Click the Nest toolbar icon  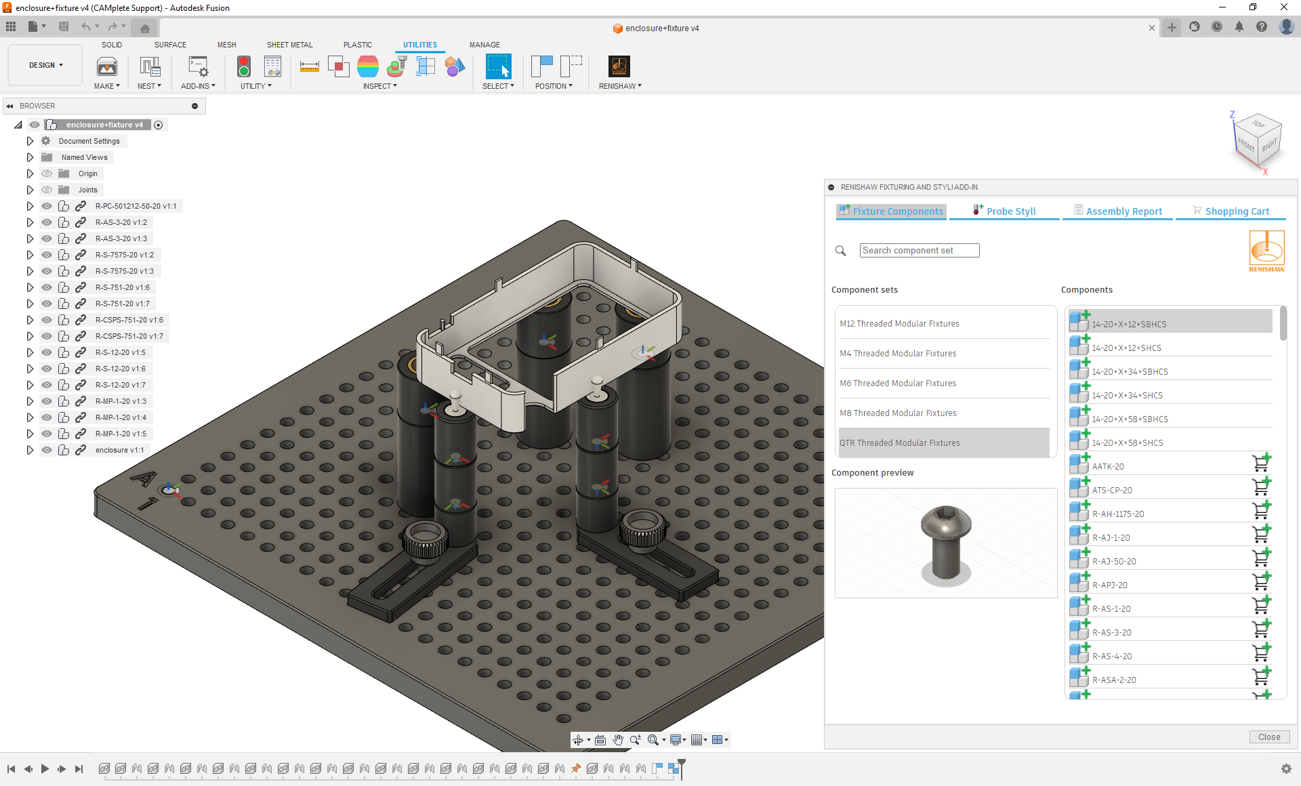149,66
